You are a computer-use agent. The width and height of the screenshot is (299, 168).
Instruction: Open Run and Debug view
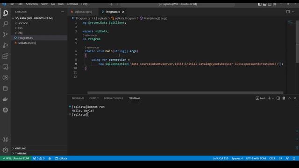pos(5,45)
